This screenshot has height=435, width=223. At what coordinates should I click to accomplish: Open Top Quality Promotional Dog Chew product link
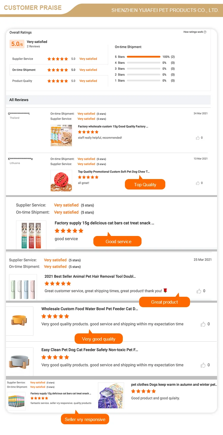(114, 172)
